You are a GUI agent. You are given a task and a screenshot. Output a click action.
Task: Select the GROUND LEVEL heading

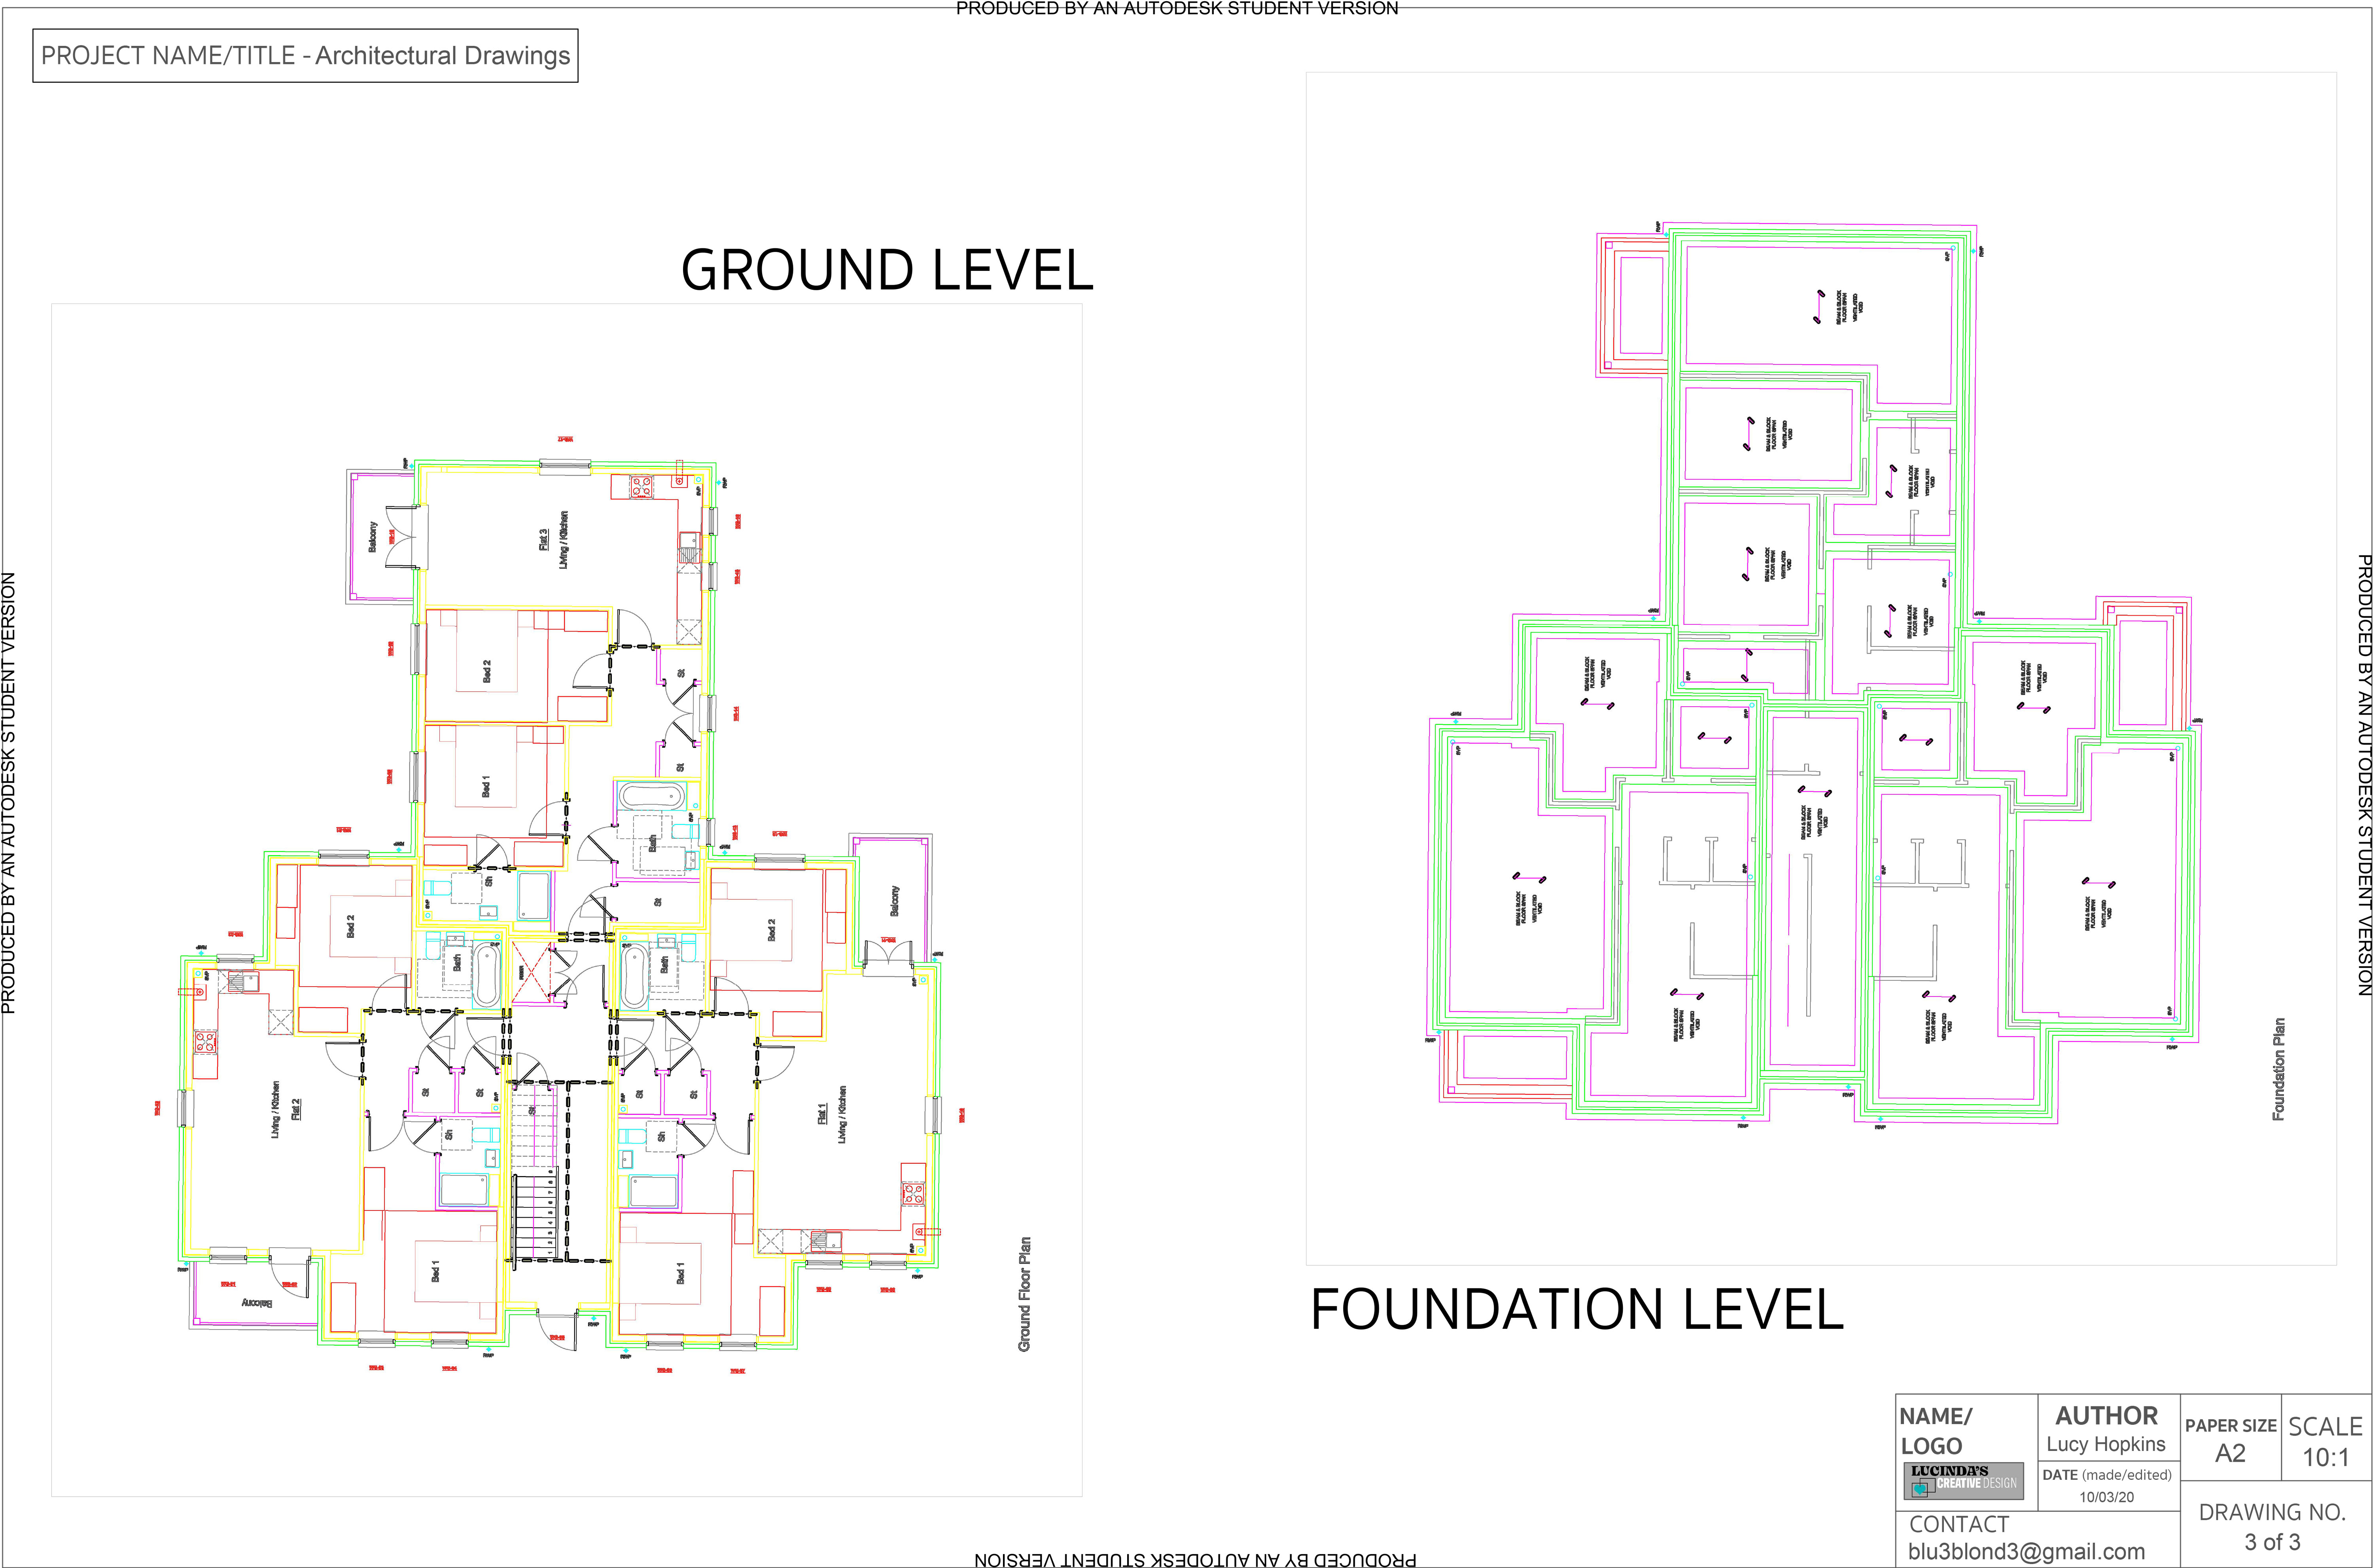887,271
